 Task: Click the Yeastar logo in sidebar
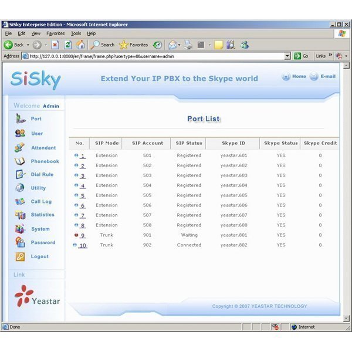coord(38,296)
